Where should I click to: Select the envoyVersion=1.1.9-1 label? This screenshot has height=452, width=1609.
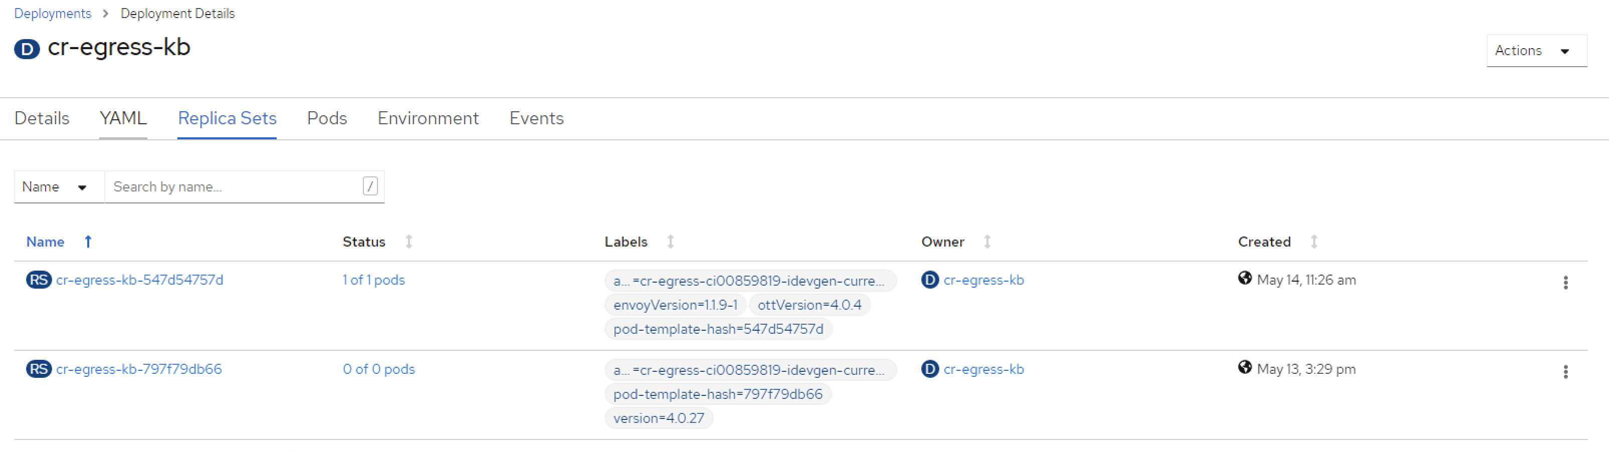675,305
